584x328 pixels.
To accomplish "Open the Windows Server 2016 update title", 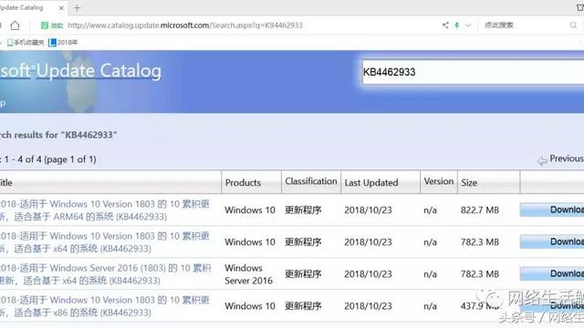I will [x=106, y=274].
